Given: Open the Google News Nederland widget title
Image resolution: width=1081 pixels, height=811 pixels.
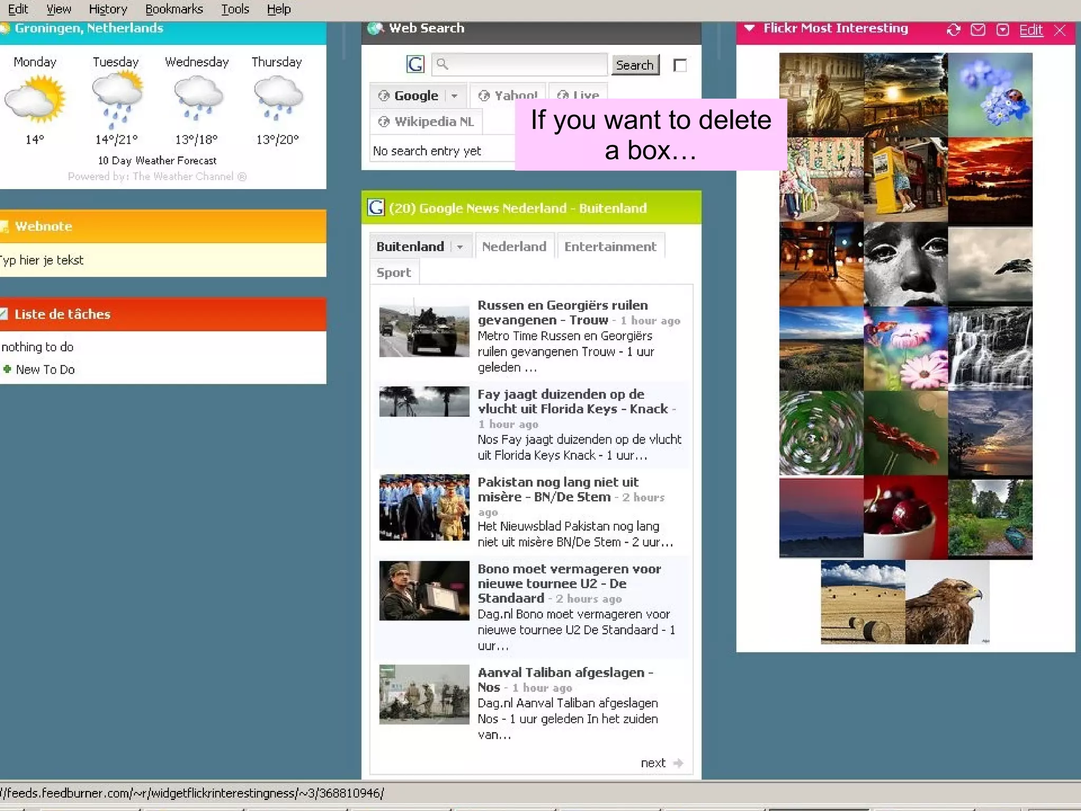Looking at the screenshot, I should coord(518,208).
